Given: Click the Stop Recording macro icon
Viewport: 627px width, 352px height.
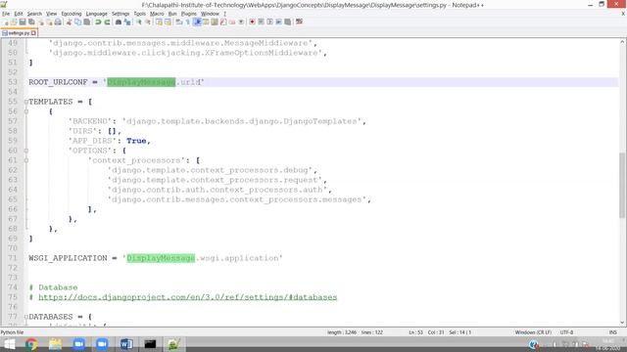Looking at the screenshot, I should pos(261,22).
